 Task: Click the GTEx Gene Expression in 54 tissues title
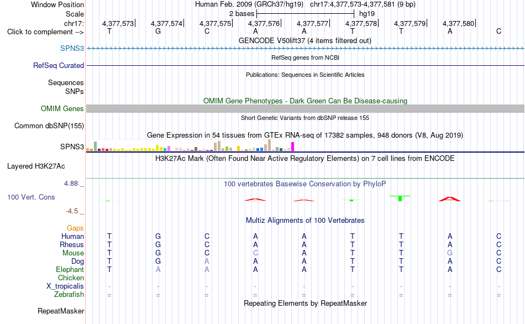305,135
